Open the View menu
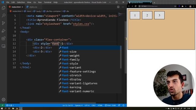Viewport: 196px width, 110px height. click(29, 2)
